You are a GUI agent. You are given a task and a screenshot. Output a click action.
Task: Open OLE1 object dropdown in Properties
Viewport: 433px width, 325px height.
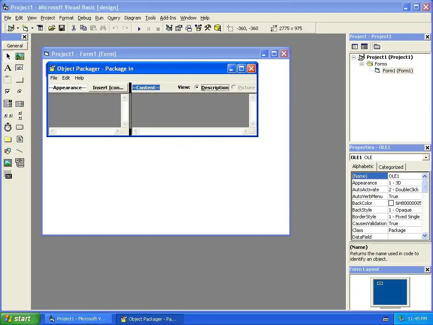pyautogui.click(x=426, y=157)
